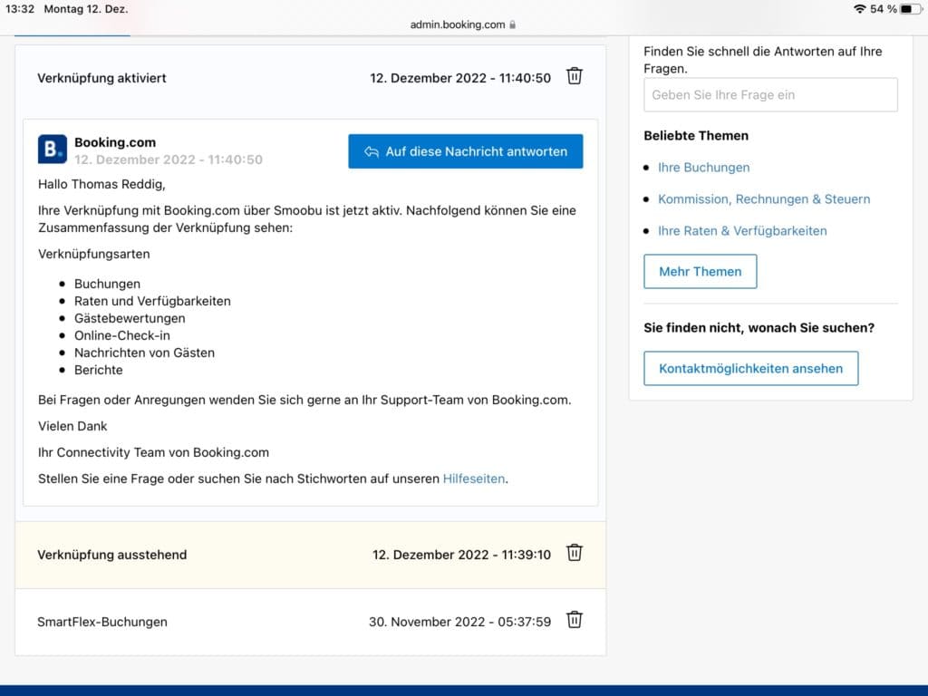Collapse the Verknüpfung aktiviert message header
Screen dimensions: 928x696
coord(310,78)
